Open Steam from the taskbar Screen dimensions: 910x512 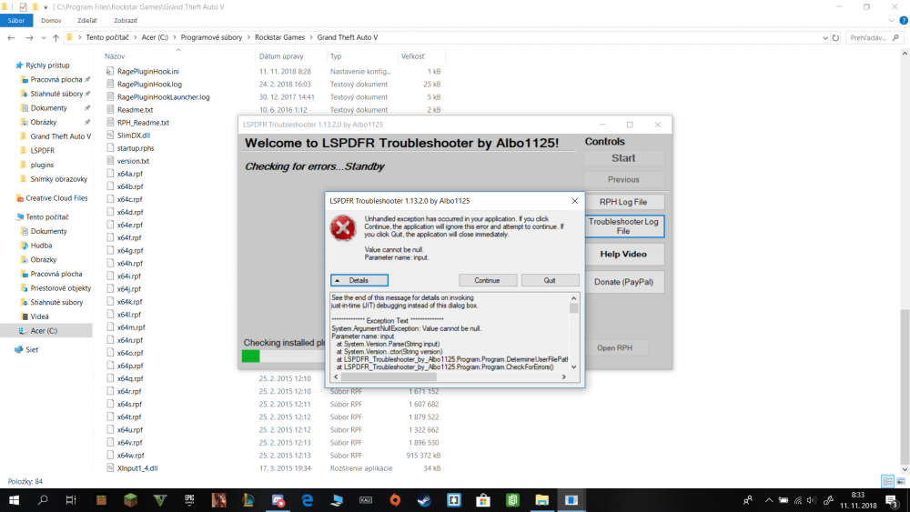424,500
